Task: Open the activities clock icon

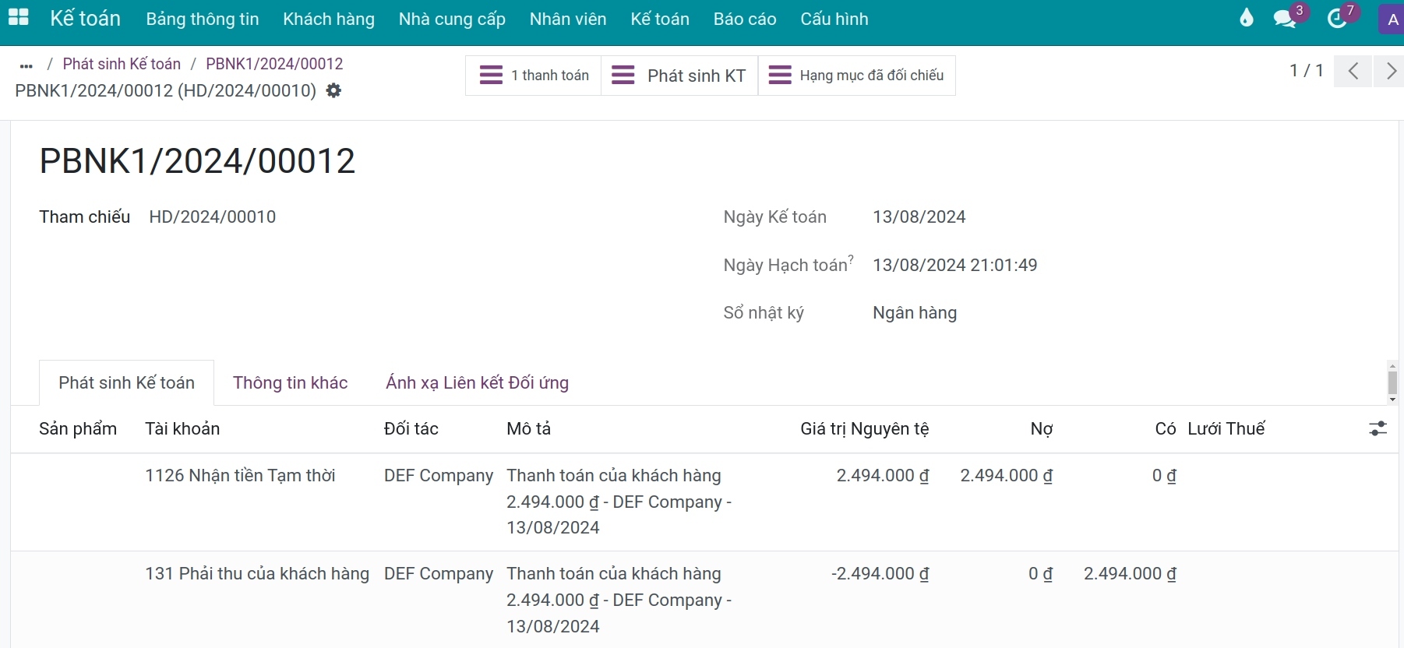Action: [x=1338, y=18]
